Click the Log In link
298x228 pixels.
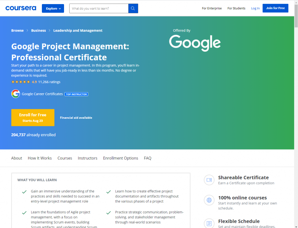[x=255, y=8]
